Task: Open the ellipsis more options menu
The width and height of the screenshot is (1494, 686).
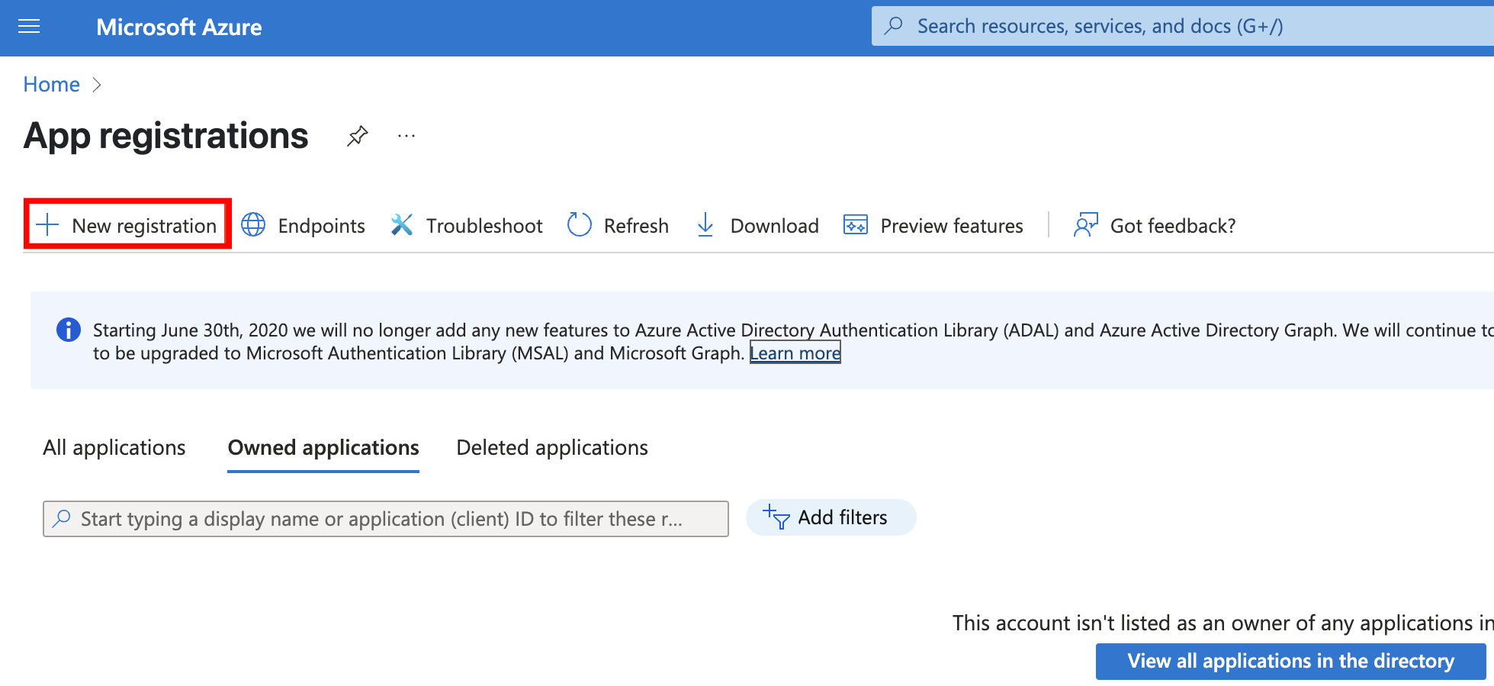Action: [406, 137]
